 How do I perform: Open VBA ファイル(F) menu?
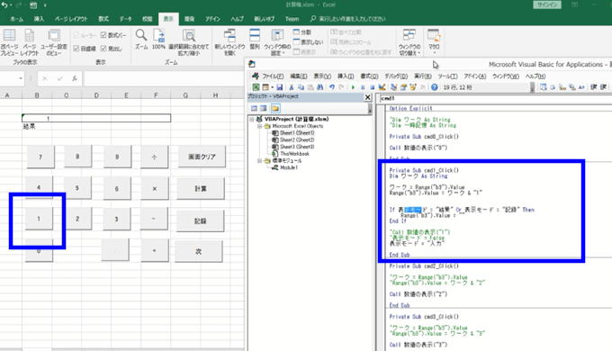(273, 76)
